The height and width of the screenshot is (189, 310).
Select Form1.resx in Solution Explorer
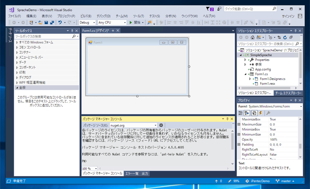point(267,84)
